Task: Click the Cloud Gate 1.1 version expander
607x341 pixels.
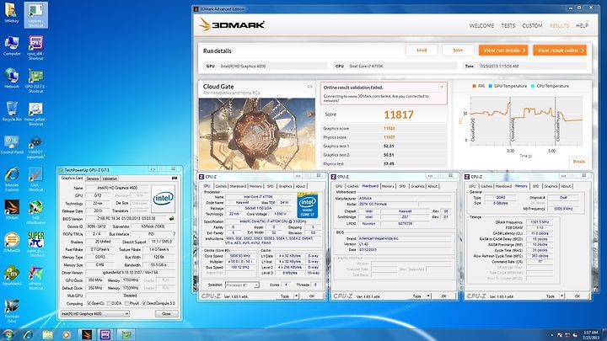Action: [309, 86]
